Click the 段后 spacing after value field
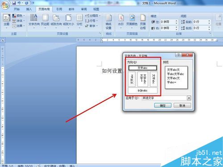Screen dimensions: 223x167 pos(200,28)
